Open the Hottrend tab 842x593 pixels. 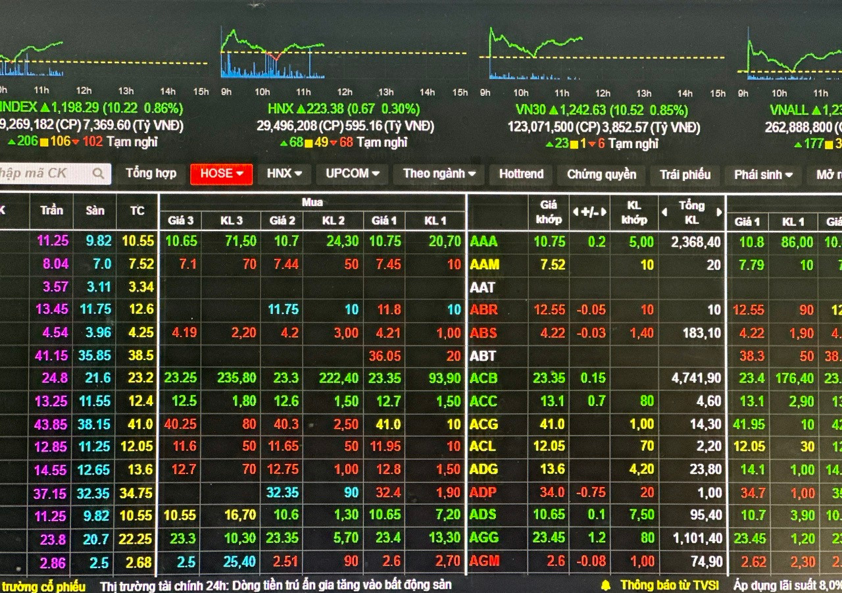click(521, 174)
